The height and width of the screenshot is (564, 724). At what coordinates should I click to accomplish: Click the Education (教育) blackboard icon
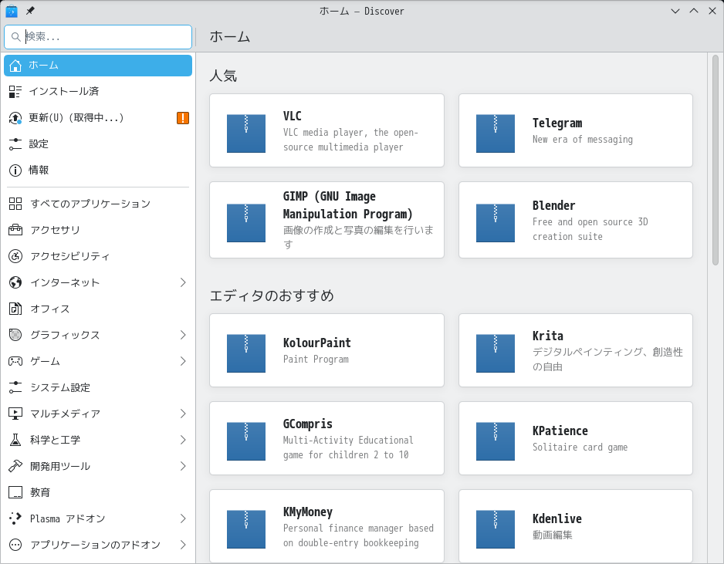coord(15,492)
